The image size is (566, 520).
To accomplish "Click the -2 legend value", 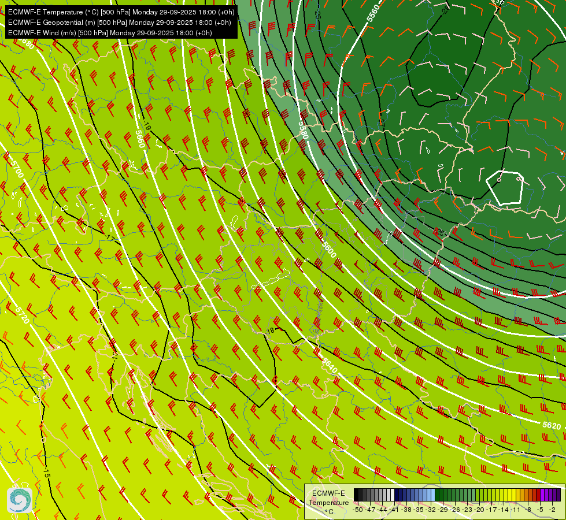I will pyautogui.click(x=552, y=510).
